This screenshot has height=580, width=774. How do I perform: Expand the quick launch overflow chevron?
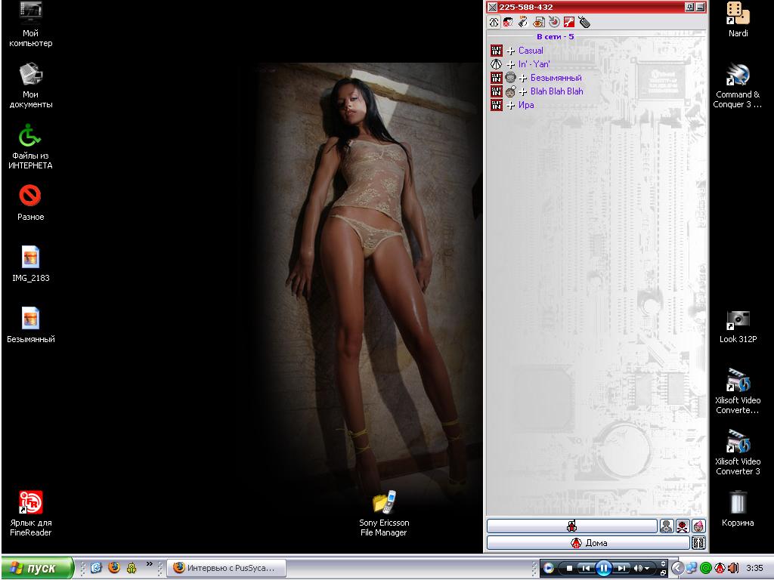(149, 563)
